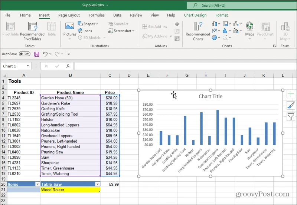Switch to the Page Layout tab

click(69, 15)
